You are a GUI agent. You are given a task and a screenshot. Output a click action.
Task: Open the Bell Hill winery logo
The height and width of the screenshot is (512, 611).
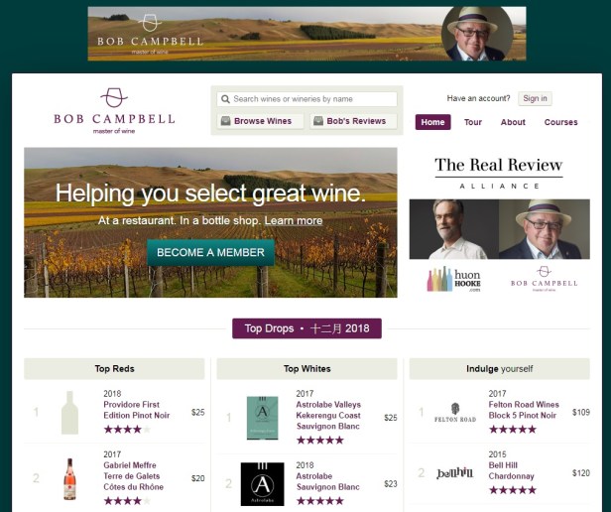pyautogui.click(x=454, y=473)
